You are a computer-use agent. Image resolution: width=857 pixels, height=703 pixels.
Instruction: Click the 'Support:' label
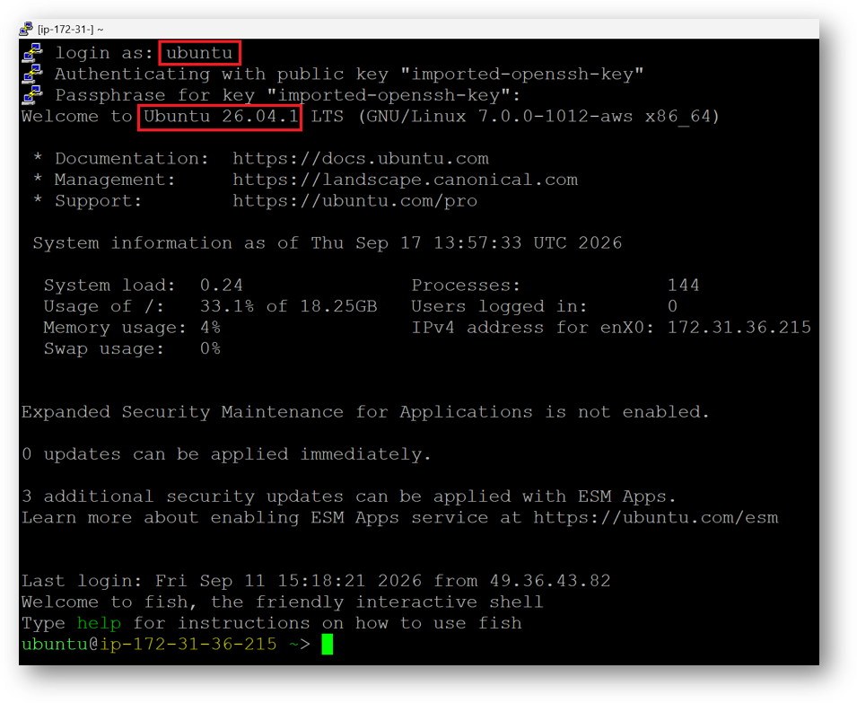(99, 201)
